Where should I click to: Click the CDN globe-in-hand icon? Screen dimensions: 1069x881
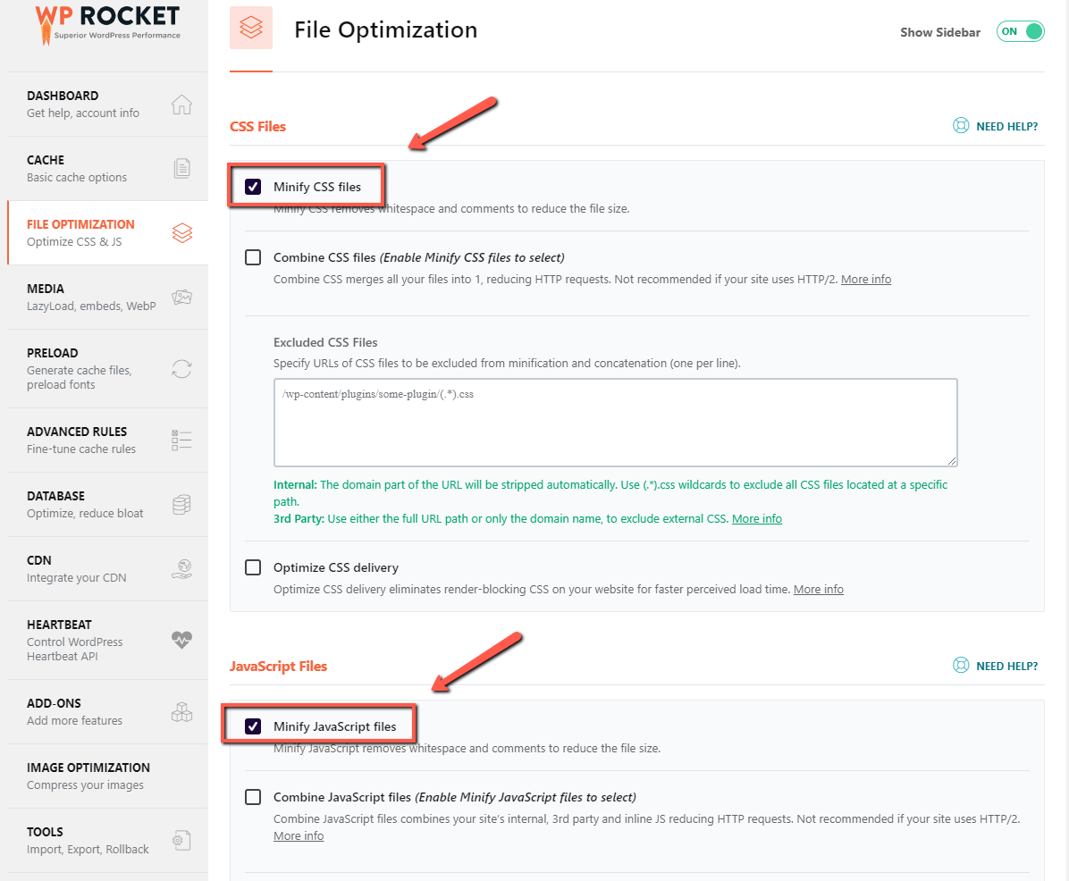(181, 569)
